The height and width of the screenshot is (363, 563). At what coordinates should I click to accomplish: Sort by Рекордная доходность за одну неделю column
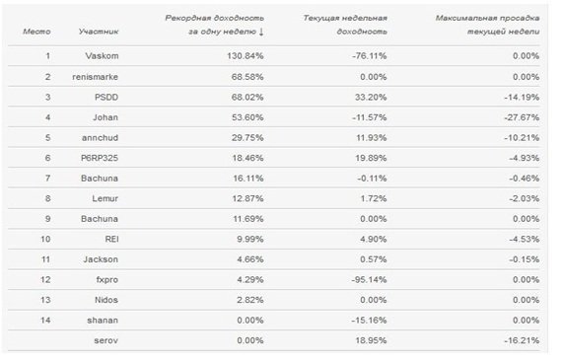click(214, 25)
